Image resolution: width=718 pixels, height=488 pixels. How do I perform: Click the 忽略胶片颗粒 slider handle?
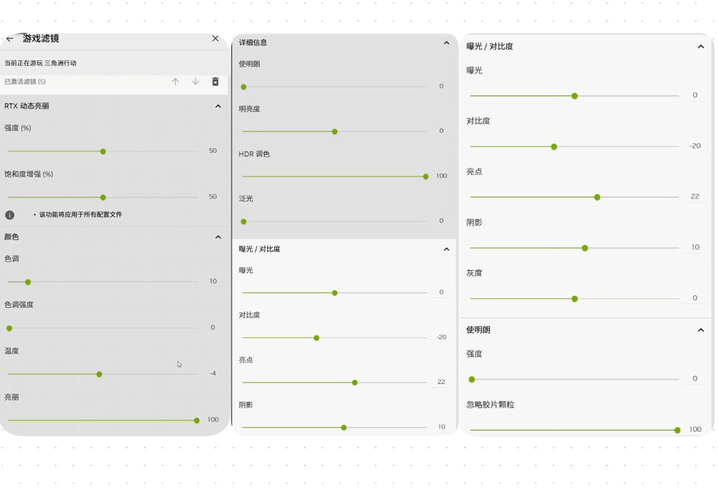(x=678, y=431)
